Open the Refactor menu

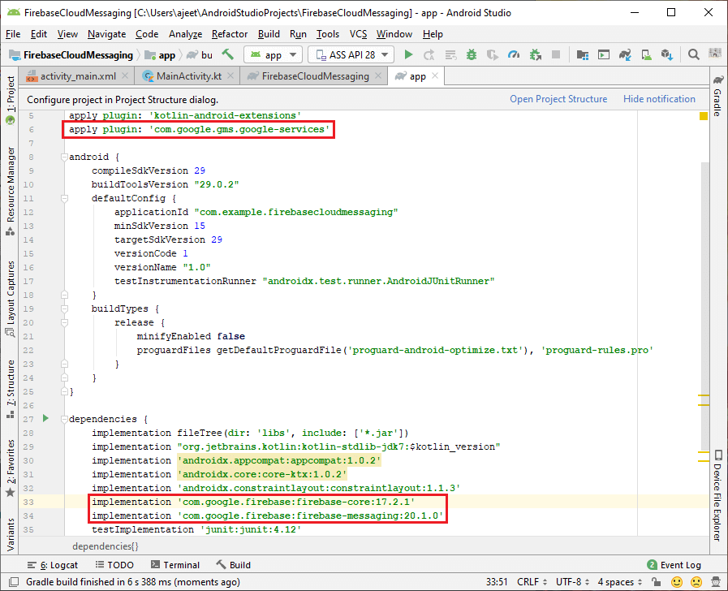[x=230, y=34]
